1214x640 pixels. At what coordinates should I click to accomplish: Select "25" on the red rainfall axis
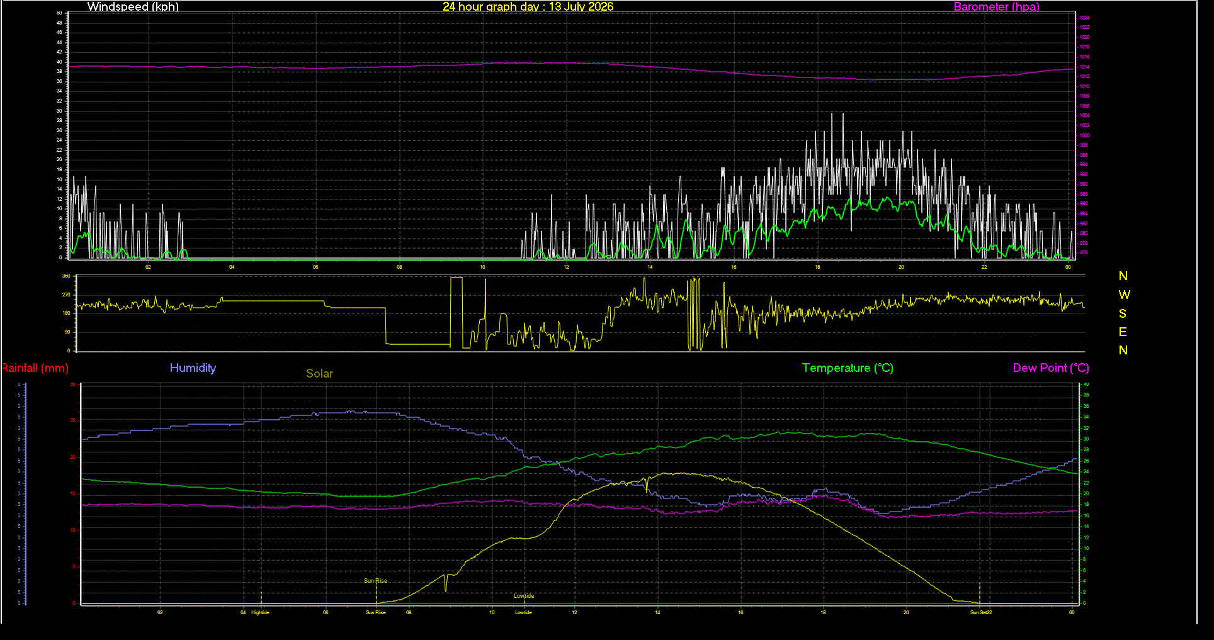pyautogui.click(x=73, y=420)
